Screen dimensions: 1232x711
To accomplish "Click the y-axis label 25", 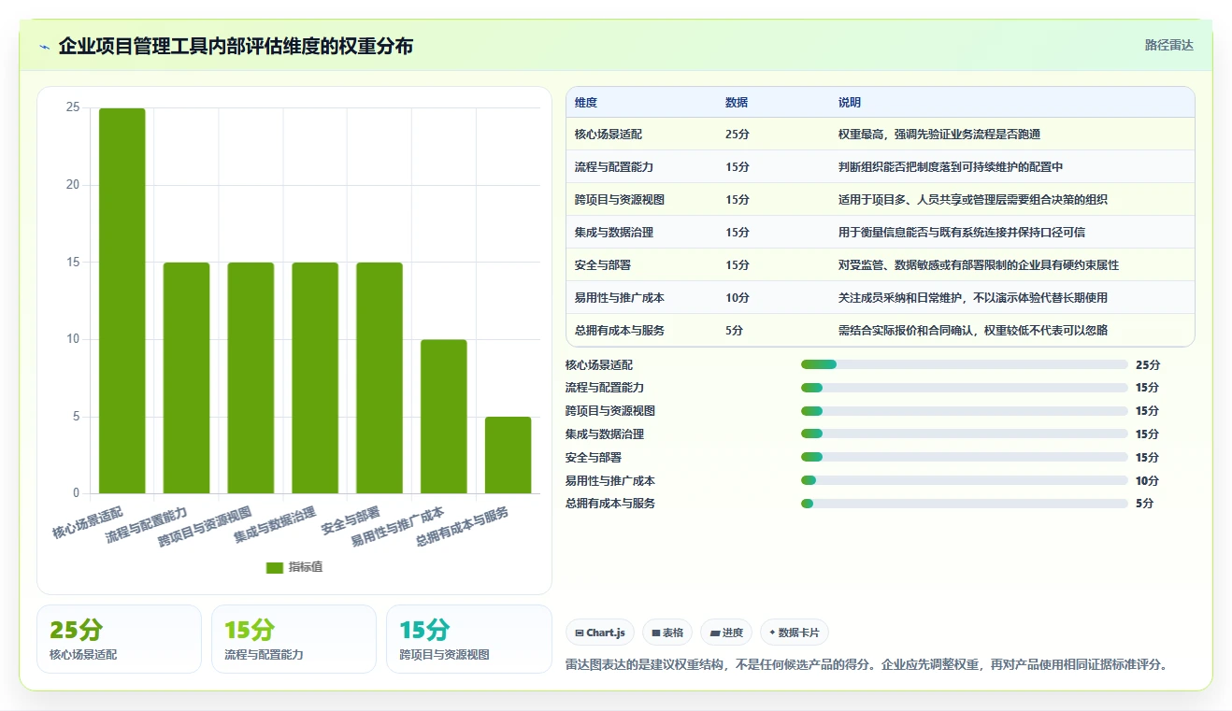I will pyautogui.click(x=73, y=108).
